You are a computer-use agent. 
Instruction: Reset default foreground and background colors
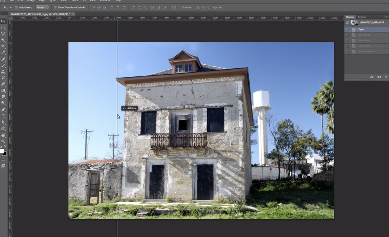1,146
